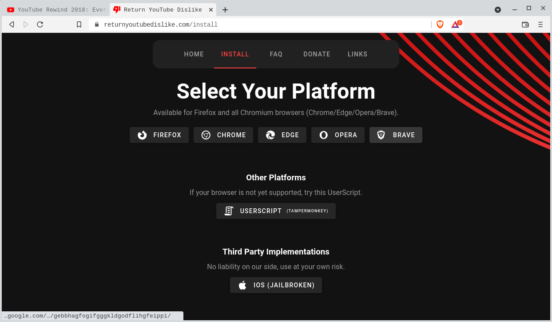
Task: Choose the Chrome install button
Action: click(223, 135)
